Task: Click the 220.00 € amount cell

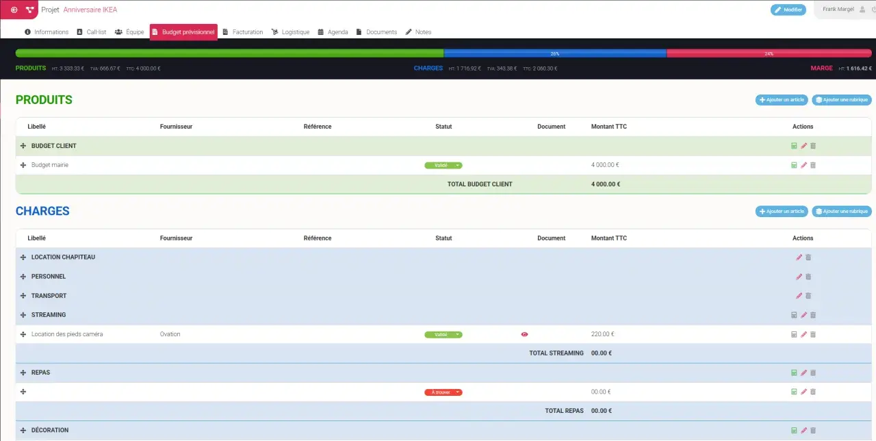Action: click(603, 334)
